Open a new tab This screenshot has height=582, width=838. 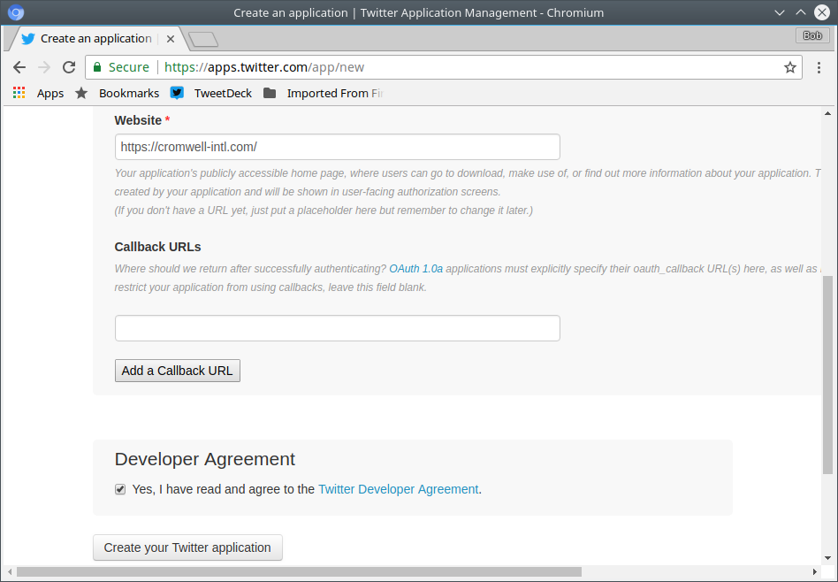tap(203, 39)
